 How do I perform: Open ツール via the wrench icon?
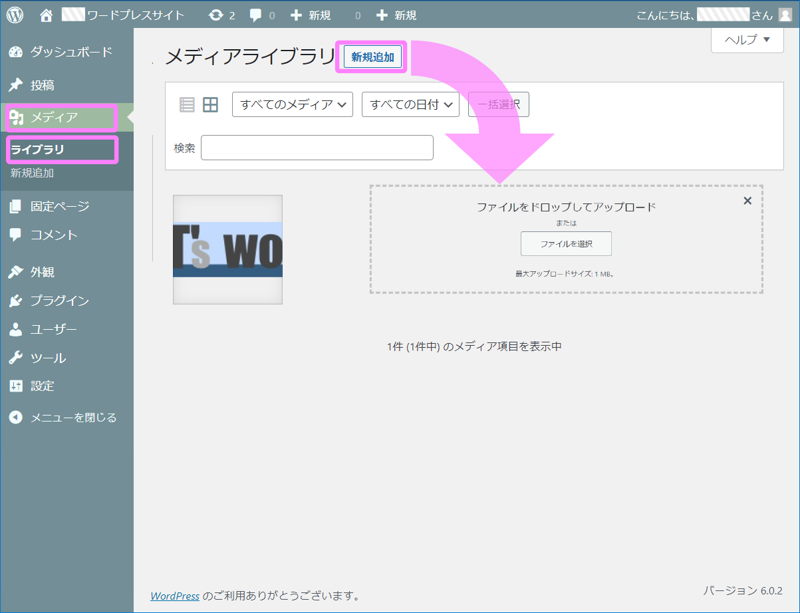point(15,358)
